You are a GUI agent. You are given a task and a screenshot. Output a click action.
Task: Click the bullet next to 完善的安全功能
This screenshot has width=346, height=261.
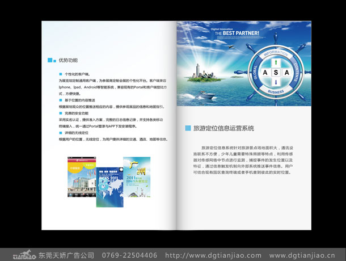click(60, 113)
